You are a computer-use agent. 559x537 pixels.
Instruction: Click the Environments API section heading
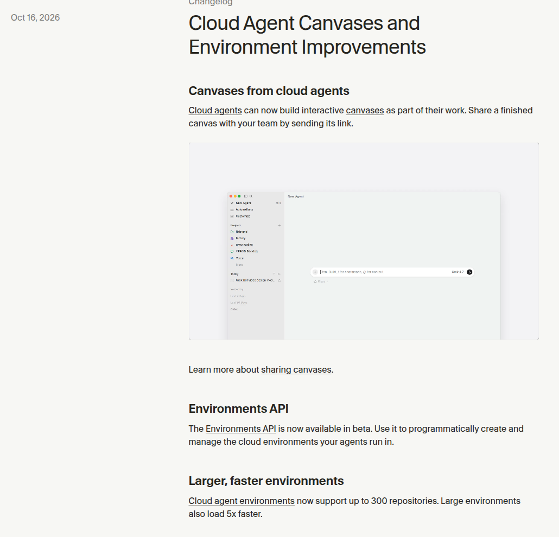tap(238, 409)
